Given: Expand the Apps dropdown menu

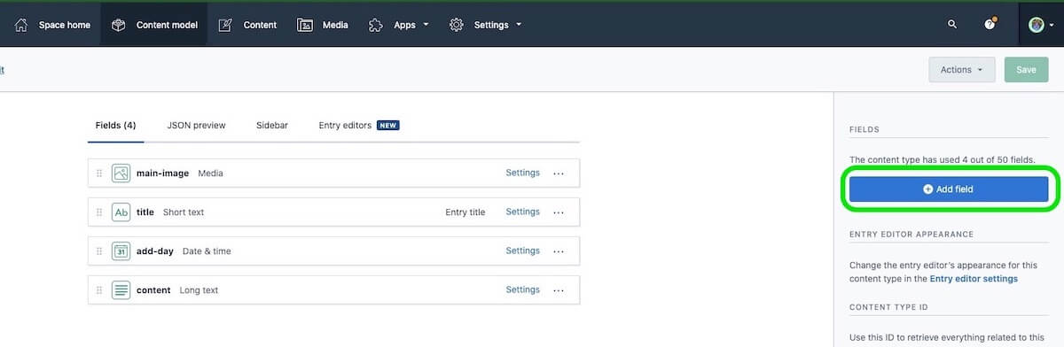Looking at the screenshot, I should point(399,25).
